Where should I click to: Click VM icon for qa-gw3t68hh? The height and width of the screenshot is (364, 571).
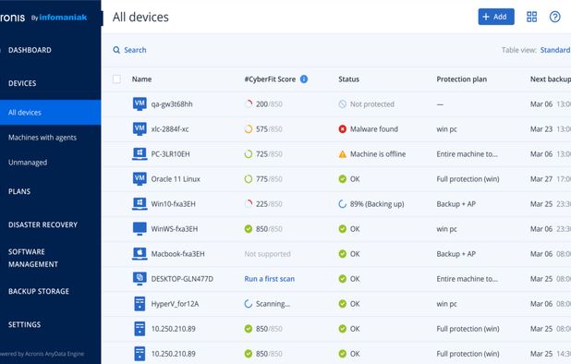(x=140, y=103)
